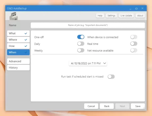Save the backup job

tap(138, 106)
